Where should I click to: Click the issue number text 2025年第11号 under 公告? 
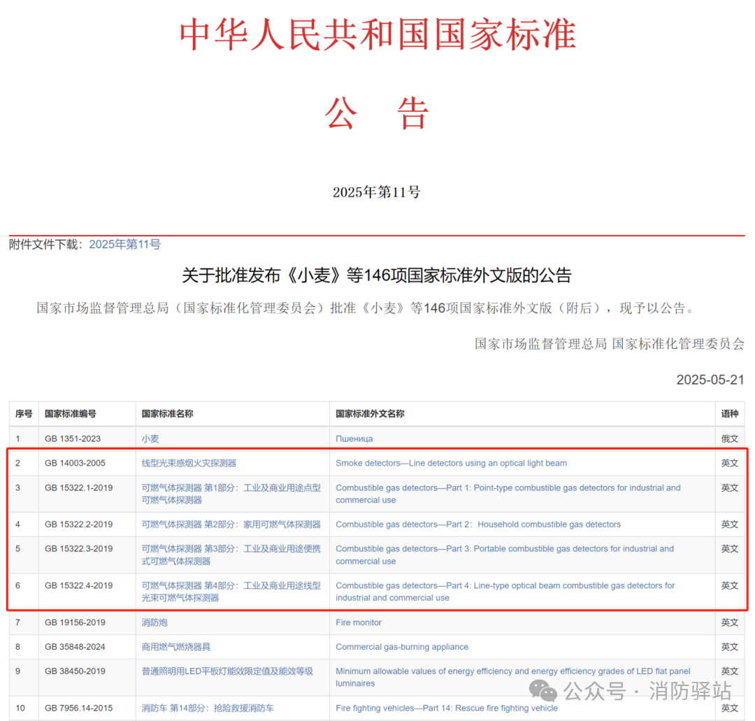(x=377, y=192)
